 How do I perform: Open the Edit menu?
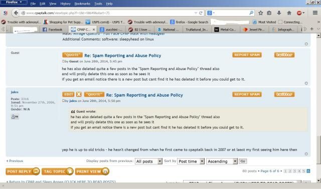coord(42,3)
